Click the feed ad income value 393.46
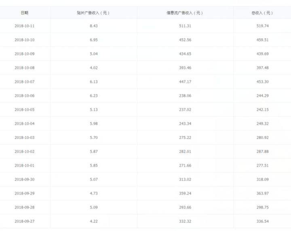This screenshot has width=291, height=231. click(185, 68)
